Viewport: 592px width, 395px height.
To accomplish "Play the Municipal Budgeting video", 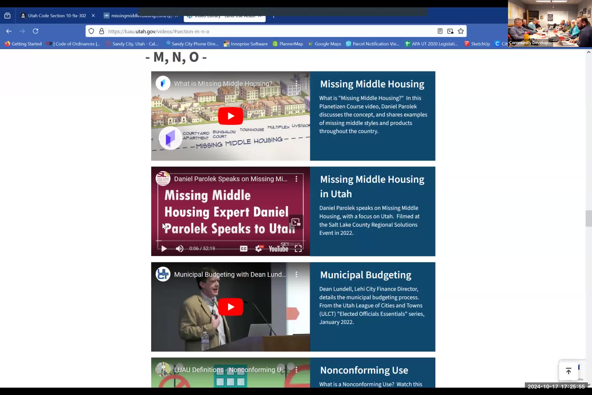I will pyautogui.click(x=230, y=307).
